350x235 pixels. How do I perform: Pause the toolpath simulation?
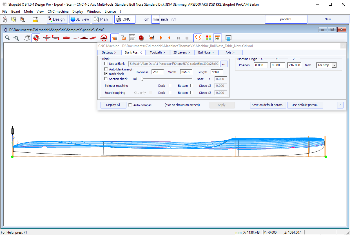[178, 38]
